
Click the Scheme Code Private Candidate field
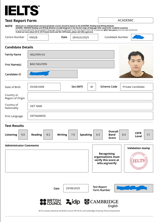pos(137,87)
